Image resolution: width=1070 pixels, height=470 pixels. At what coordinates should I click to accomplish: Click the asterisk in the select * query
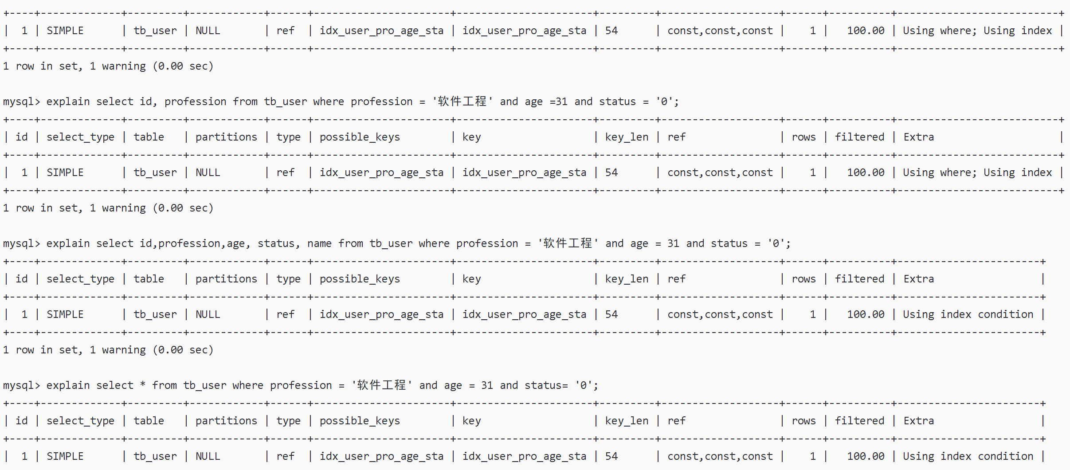pos(143,385)
